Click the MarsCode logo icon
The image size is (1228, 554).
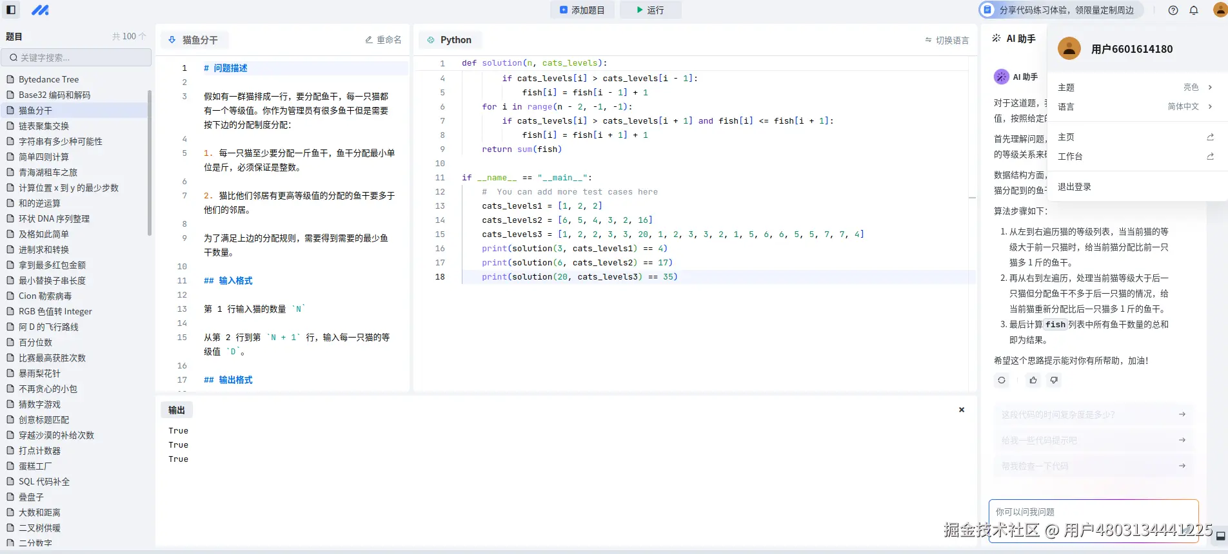coord(40,10)
